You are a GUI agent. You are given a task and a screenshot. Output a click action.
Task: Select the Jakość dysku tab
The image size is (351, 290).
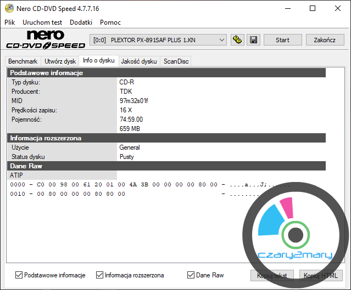138,61
